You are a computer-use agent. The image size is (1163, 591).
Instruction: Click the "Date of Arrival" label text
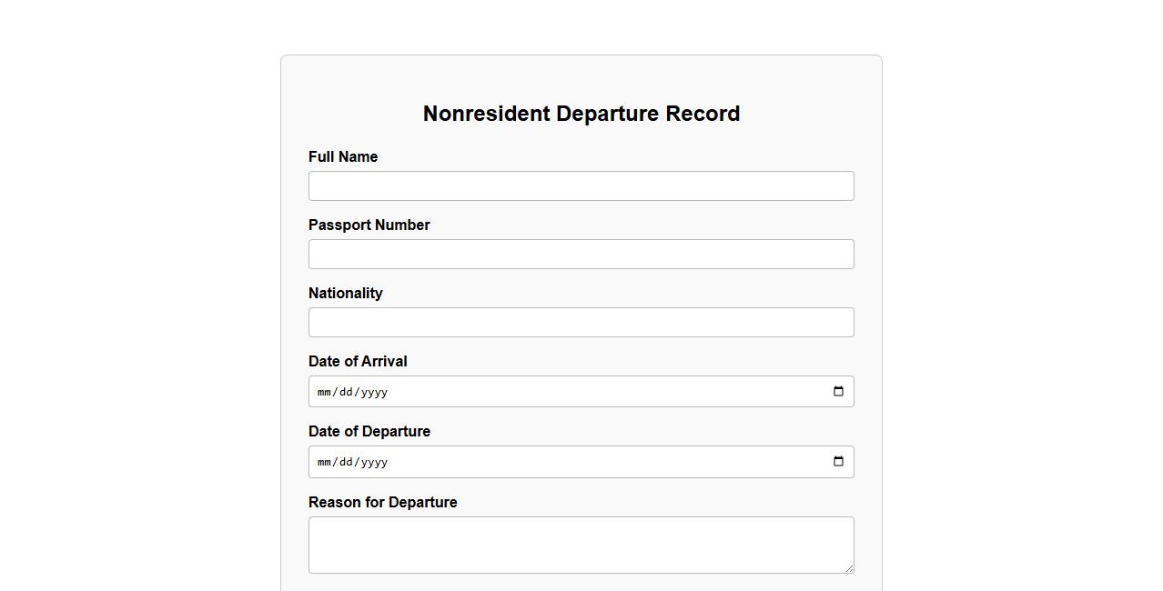coord(358,362)
